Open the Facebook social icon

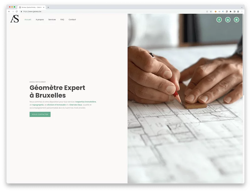tap(219, 20)
